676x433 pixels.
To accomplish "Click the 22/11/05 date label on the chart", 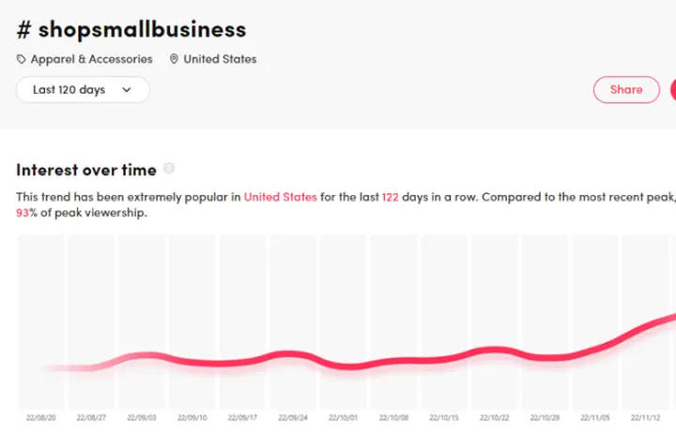I will tap(595, 419).
